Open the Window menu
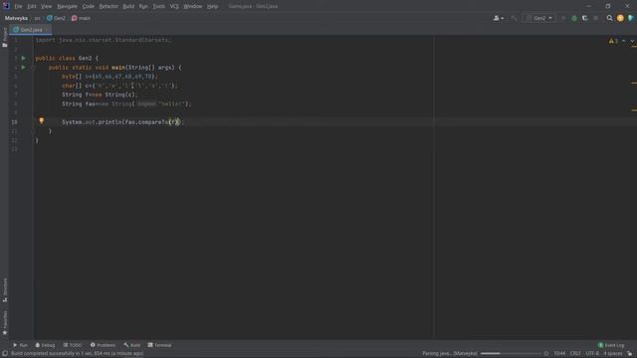 (x=192, y=7)
